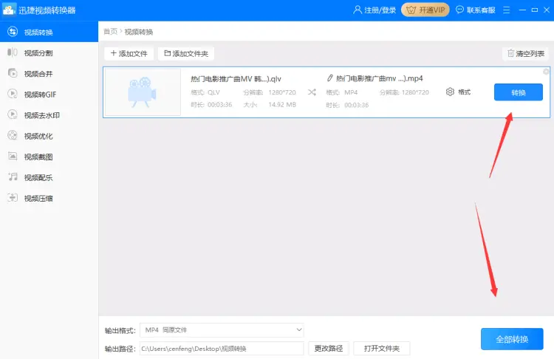This screenshot has width=554, height=359.
Task: Click output file name ending .mp4
Action: point(379,78)
